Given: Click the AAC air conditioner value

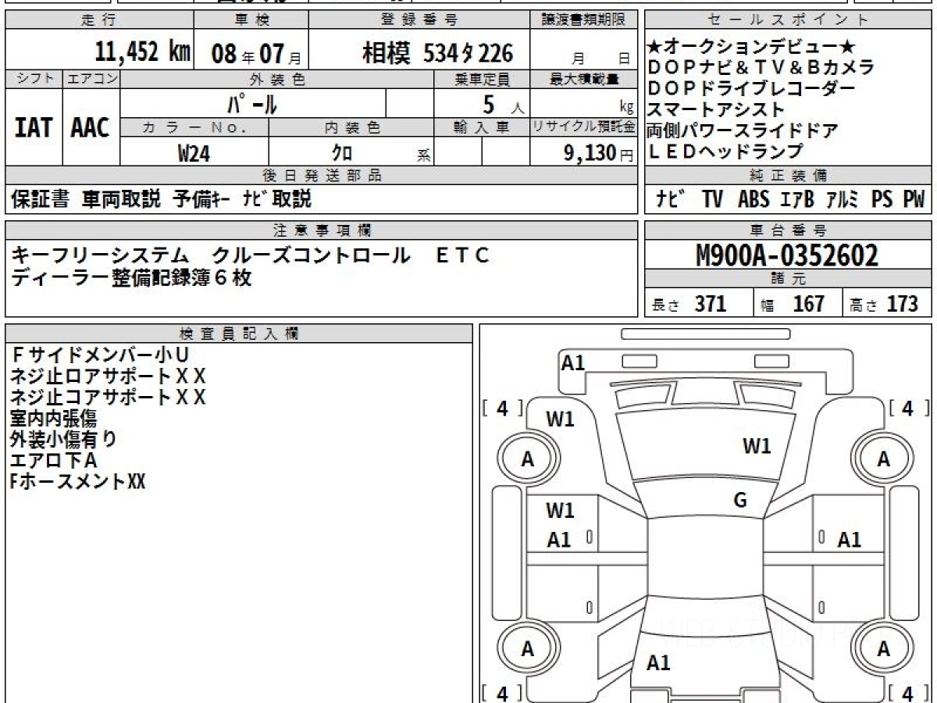Looking at the screenshot, I should [91, 128].
